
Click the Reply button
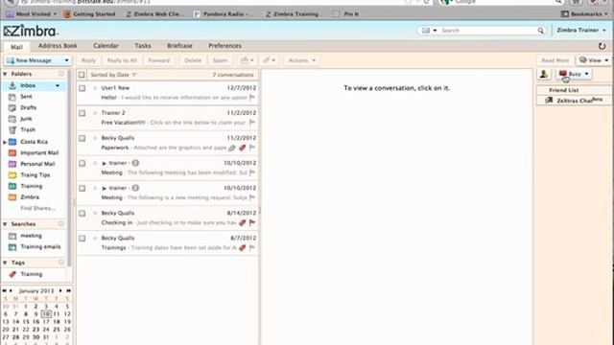click(88, 60)
